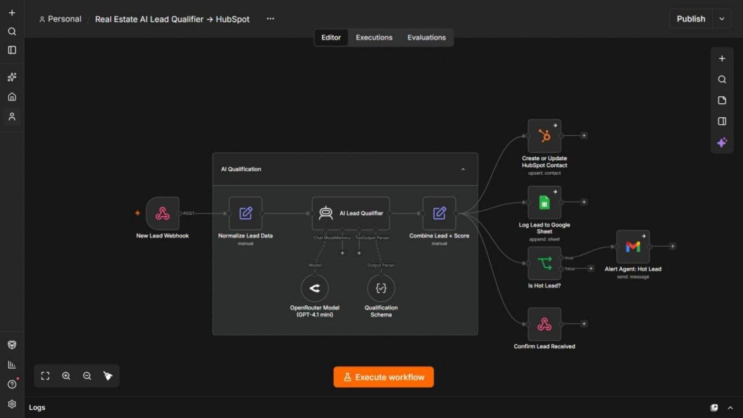
Task: Zoom out of the canvas
Action: pyautogui.click(x=87, y=376)
